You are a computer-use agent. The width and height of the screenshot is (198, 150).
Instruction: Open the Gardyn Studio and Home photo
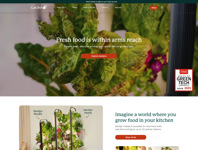61,128
